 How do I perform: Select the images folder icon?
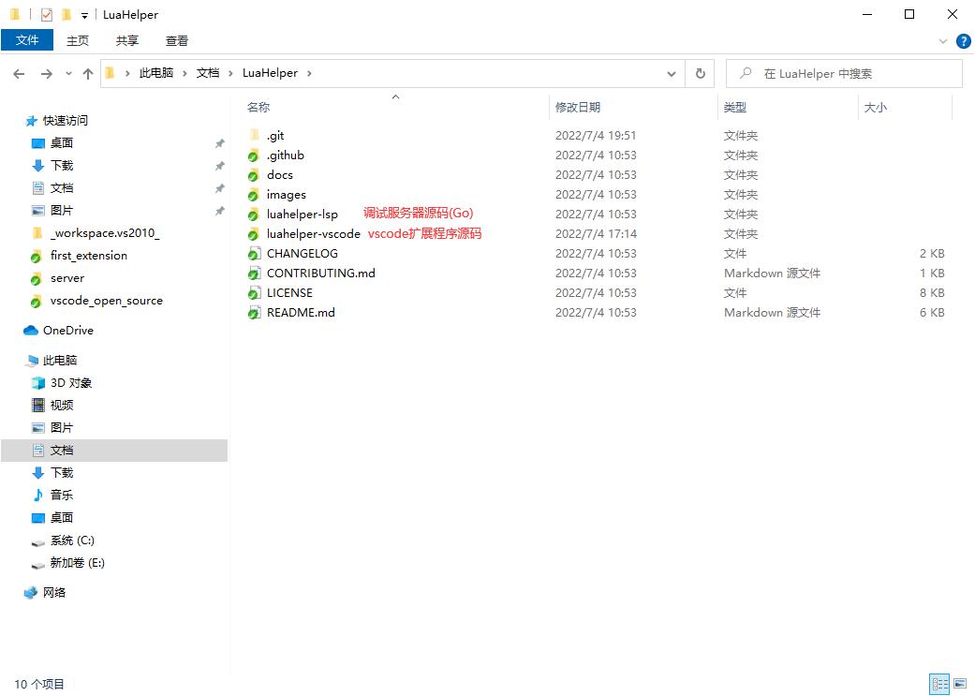[x=254, y=195]
